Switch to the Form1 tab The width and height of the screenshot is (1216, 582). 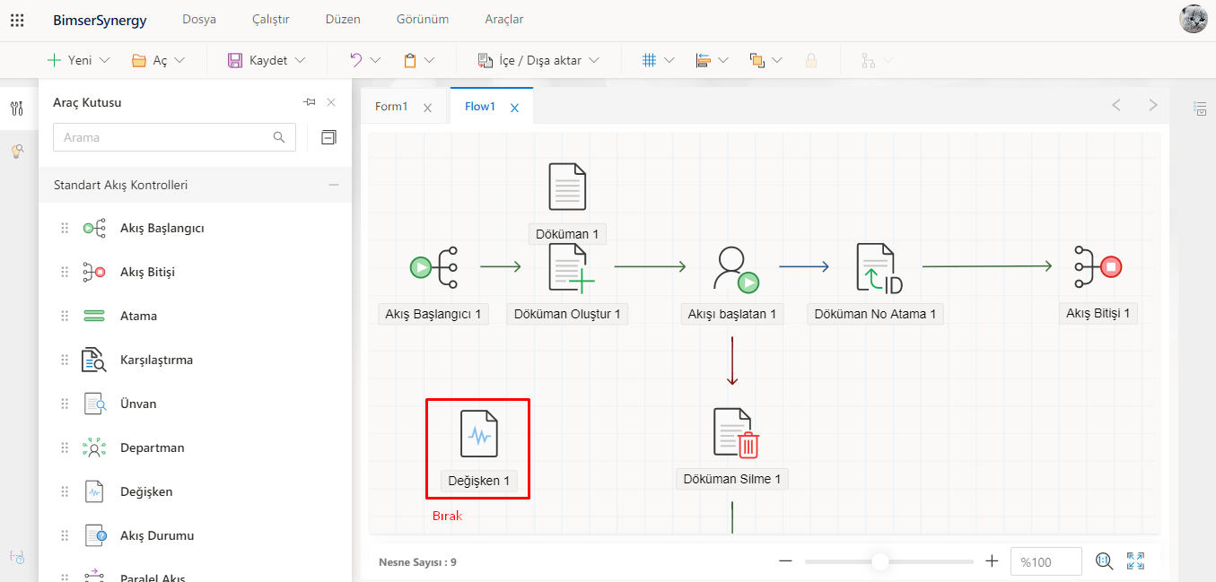(x=391, y=107)
